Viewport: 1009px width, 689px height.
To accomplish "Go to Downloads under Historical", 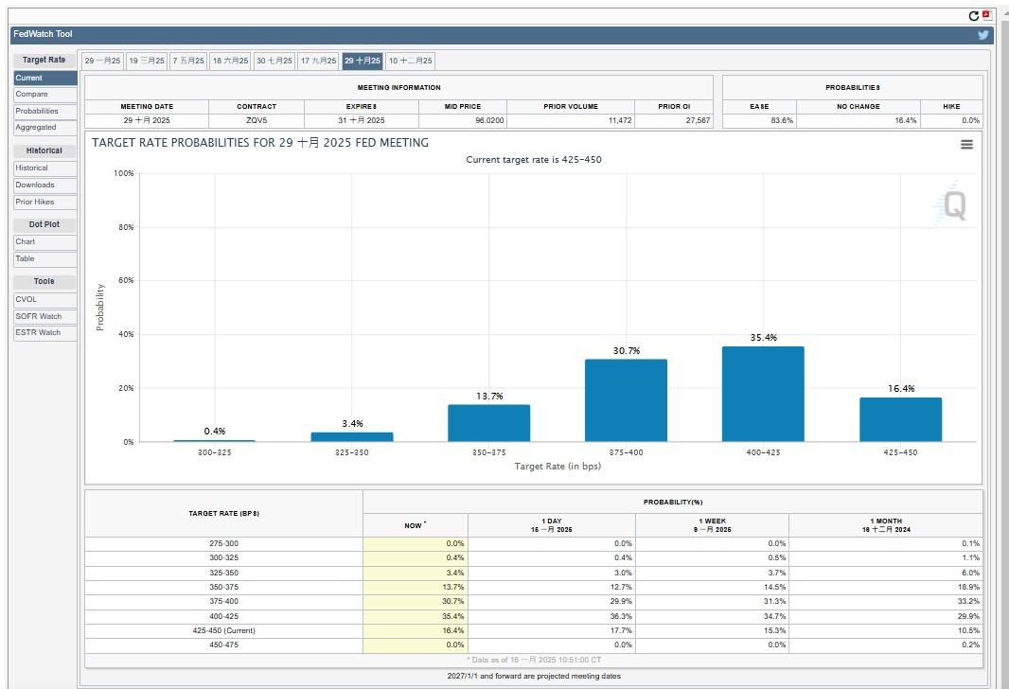I will pyautogui.click(x=44, y=185).
